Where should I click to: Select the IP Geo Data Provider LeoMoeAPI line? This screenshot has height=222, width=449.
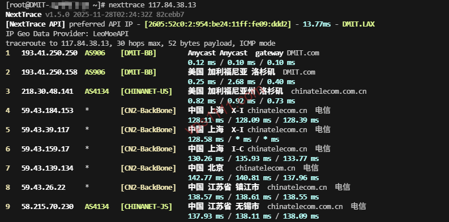click(67, 34)
